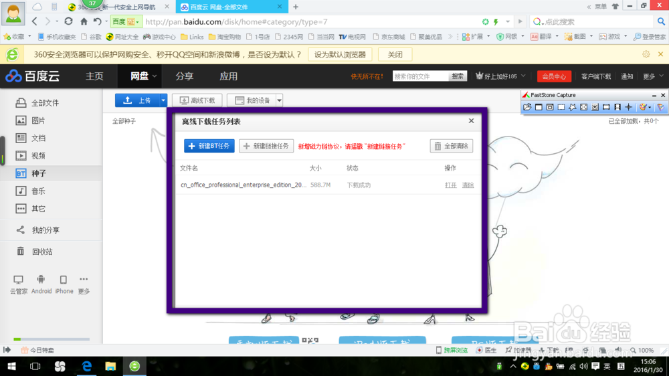
Task: Capture fixed-size region in FastStone Capture
Action: coord(606,107)
